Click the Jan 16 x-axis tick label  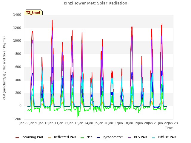[x=103, y=123]
